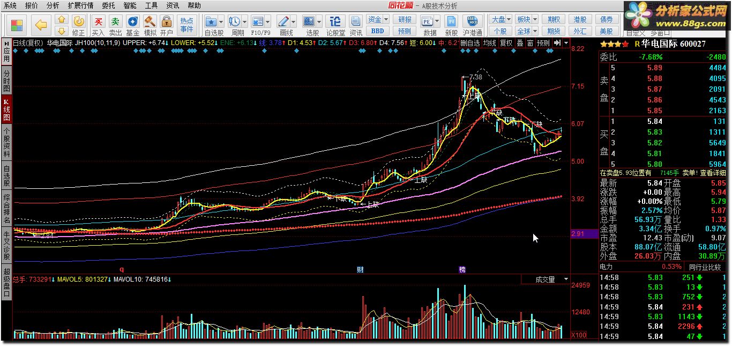Click the 同行业比较 link
This screenshot has height=346, width=732.
click(x=705, y=267)
